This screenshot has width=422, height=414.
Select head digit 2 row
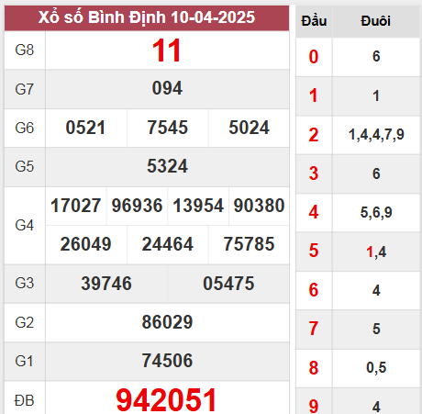358,135
